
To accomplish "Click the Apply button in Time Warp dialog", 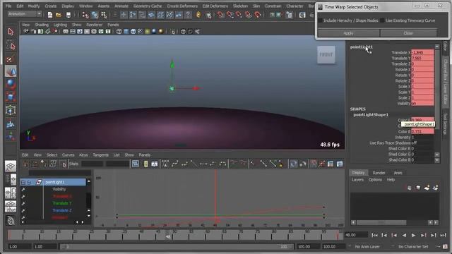I will click(x=348, y=33).
